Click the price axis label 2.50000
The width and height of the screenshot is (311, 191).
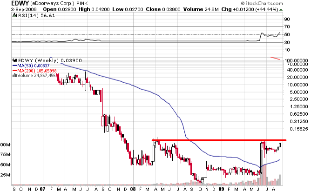(x=299, y=99)
